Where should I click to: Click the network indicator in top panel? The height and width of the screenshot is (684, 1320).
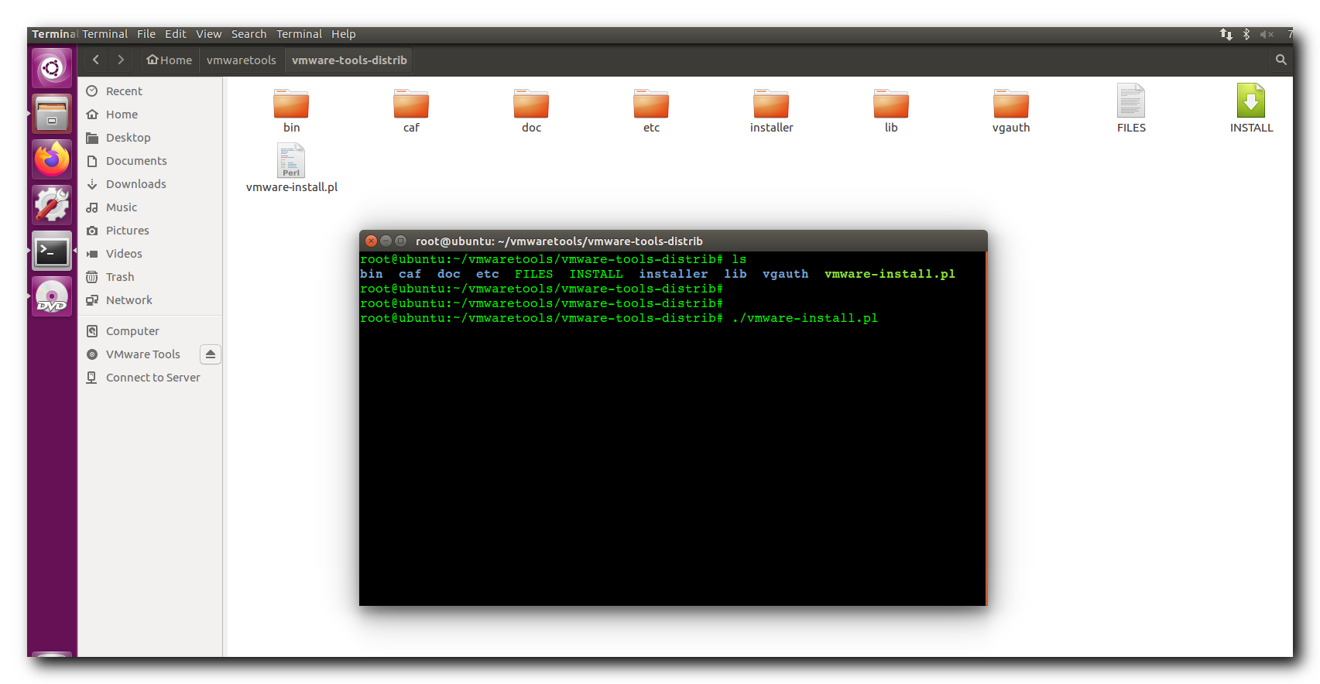point(1226,34)
